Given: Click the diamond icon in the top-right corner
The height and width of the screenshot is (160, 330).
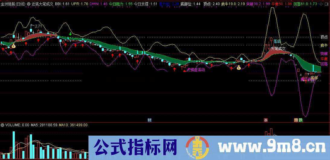Looking at the screenshot, I should 322,4.
